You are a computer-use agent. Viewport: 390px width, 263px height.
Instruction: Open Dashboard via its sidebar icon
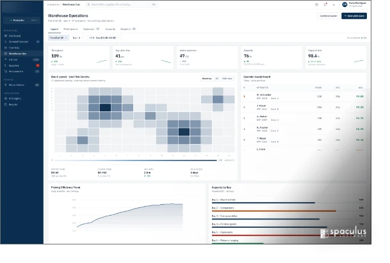pos(6,36)
